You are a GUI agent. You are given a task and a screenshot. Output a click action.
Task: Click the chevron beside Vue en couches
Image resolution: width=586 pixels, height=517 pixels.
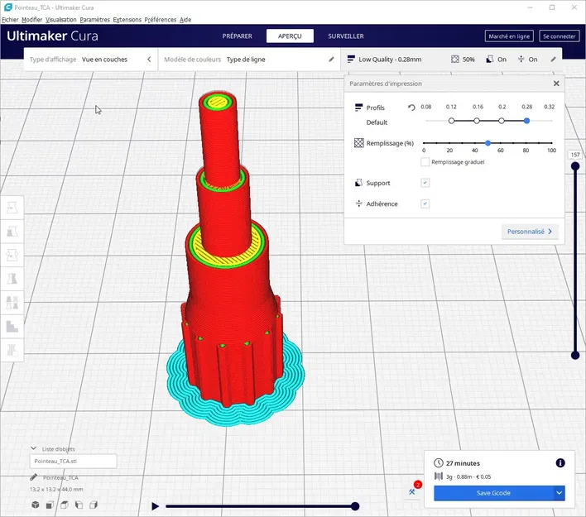(x=149, y=60)
